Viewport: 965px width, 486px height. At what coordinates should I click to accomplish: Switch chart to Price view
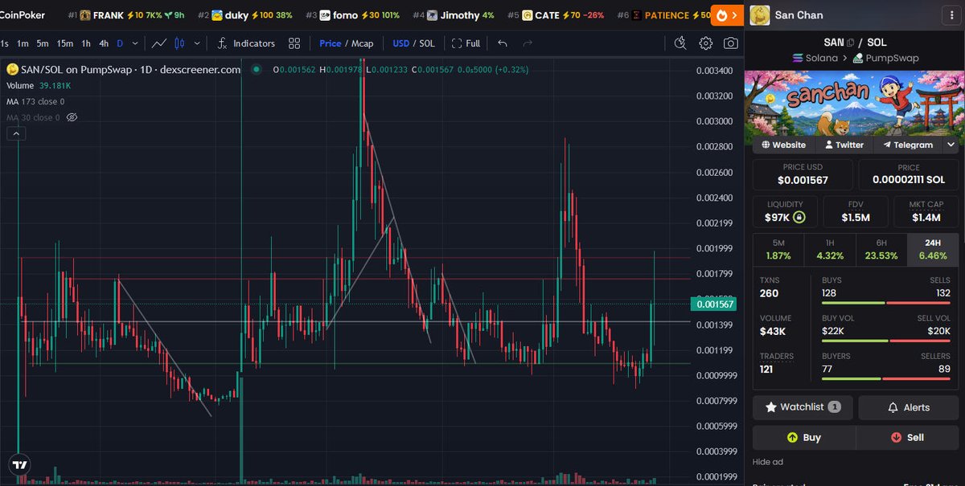click(331, 43)
